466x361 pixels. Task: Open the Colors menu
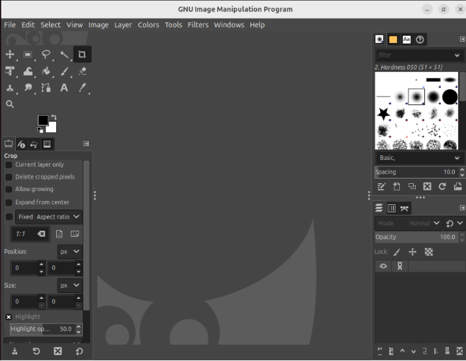point(148,24)
